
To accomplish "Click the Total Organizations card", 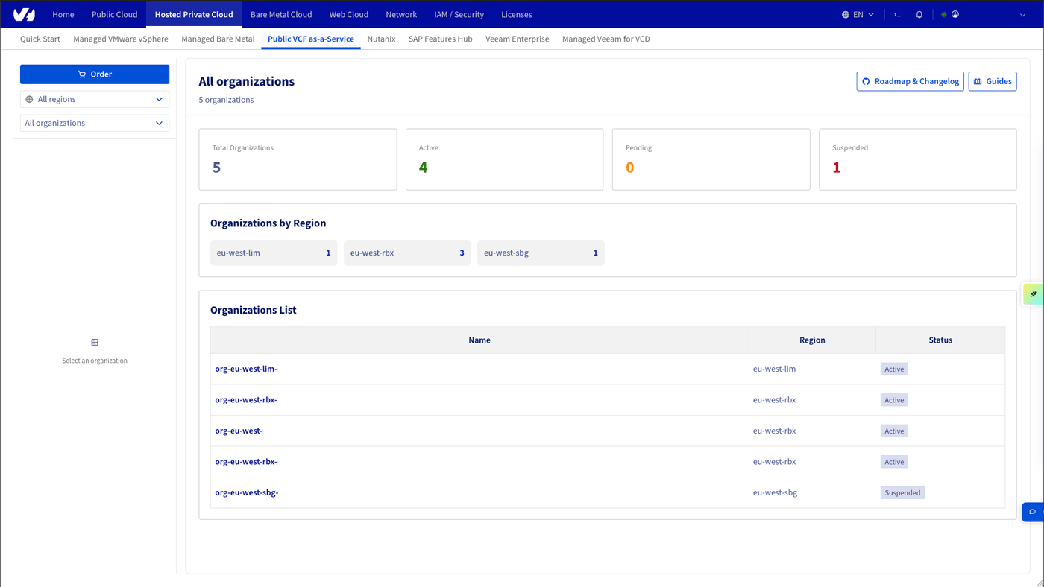I will point(298,159).
